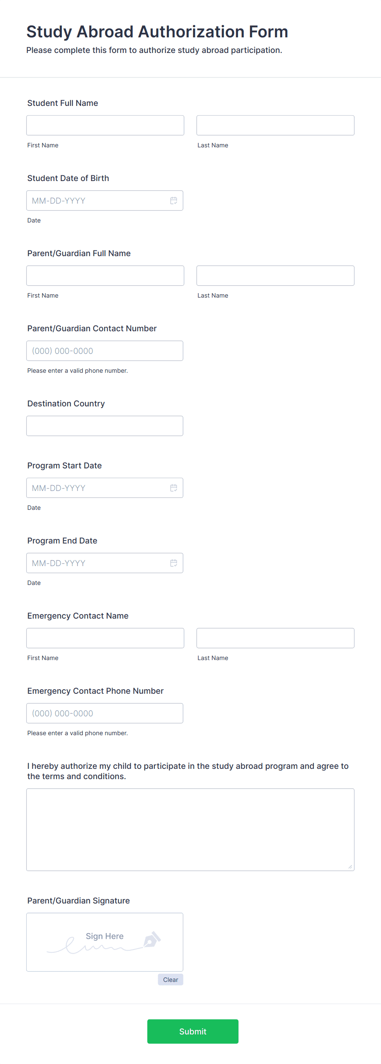The height and width of the screenshot is (1064, 381).
Task: Click the Program End Date input
Action: [105, 563]
